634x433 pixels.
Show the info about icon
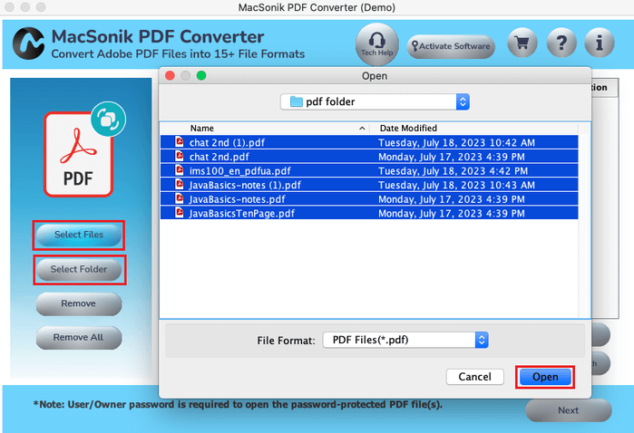pyautogui.click(x=600, y=43)
